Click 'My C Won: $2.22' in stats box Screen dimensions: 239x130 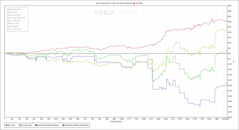14,15
